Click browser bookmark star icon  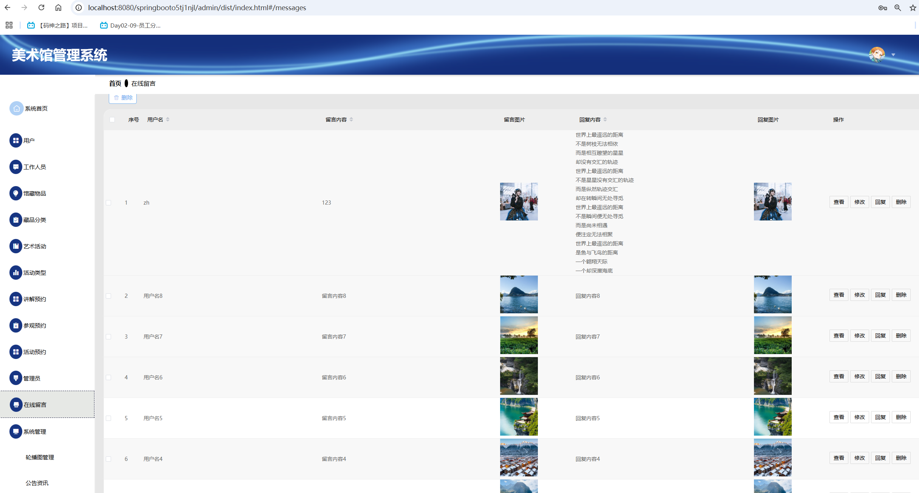click(x=913, y=8)
